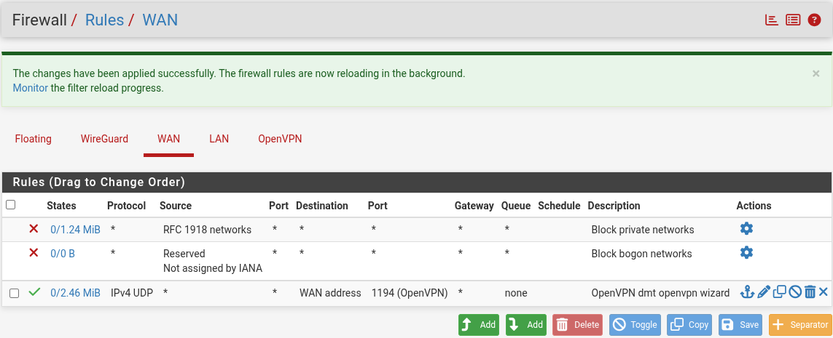Click the 0/2.46 MiB states link

tap(75, 293)
